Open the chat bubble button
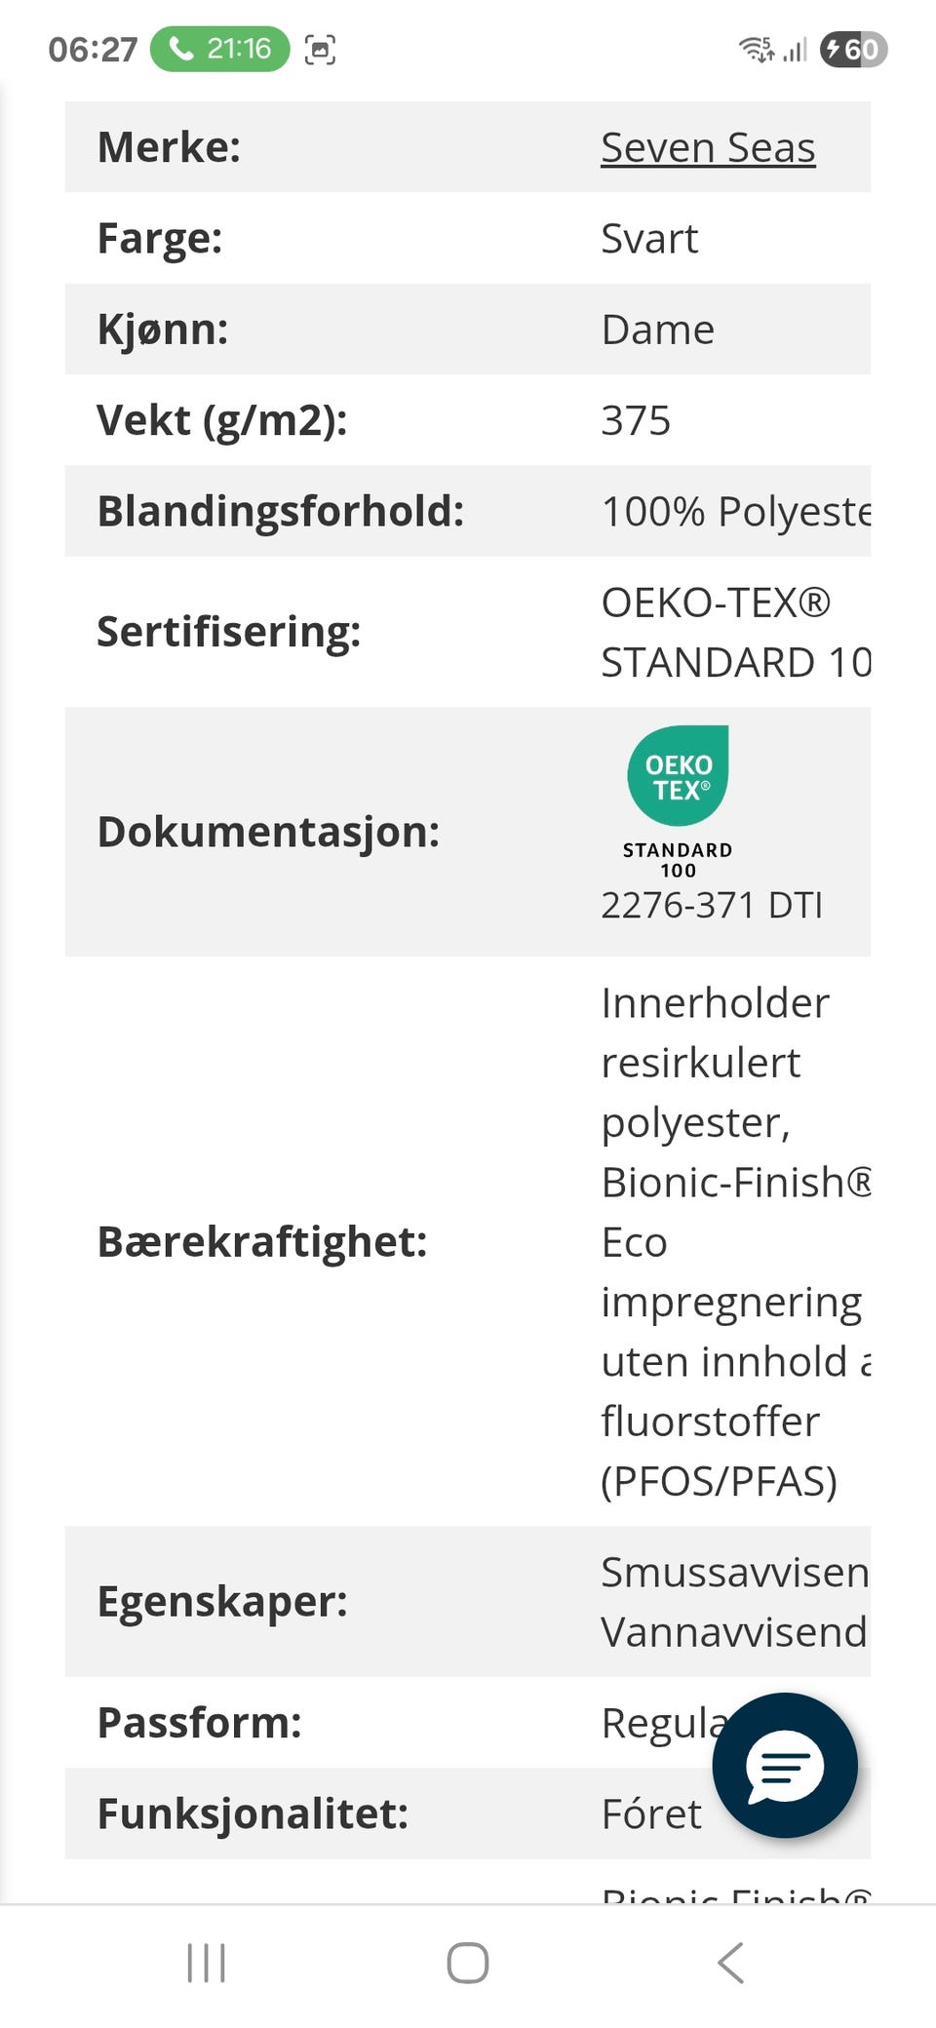 point(785,1765)
